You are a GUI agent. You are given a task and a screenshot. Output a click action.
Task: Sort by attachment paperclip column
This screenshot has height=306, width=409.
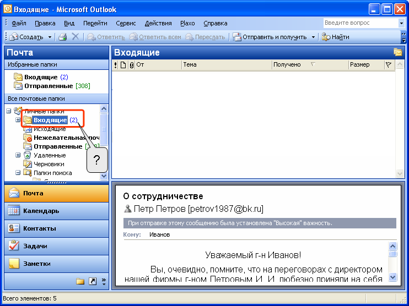point(131,65)
